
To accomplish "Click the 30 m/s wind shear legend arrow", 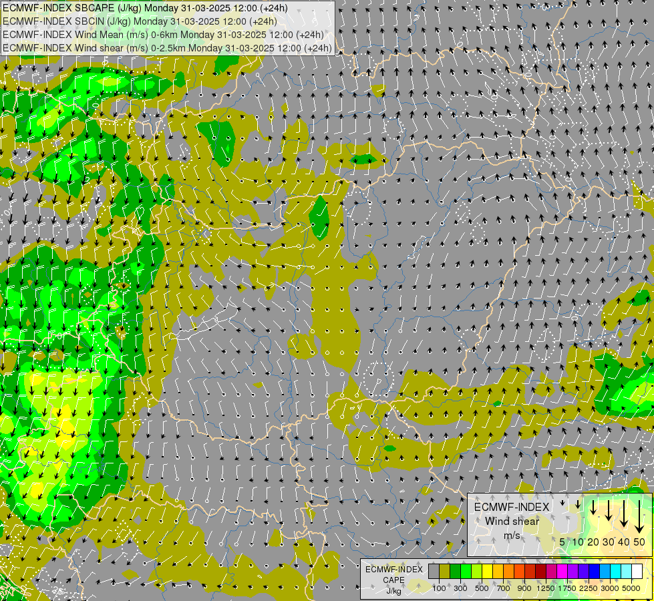I will coord(609,510).
